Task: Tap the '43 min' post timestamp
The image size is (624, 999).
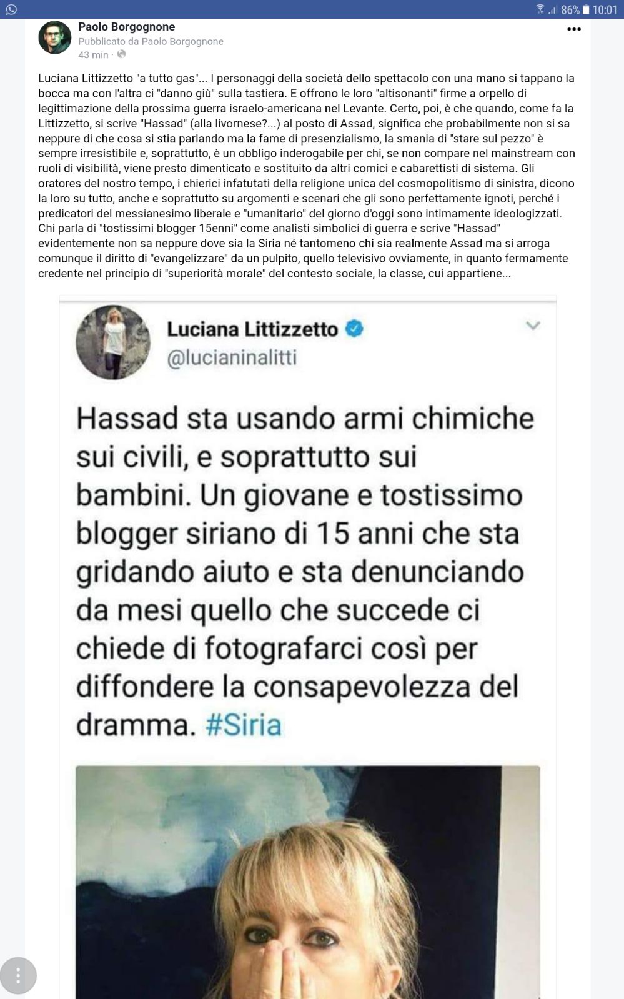Action: [x=93, y=55]
